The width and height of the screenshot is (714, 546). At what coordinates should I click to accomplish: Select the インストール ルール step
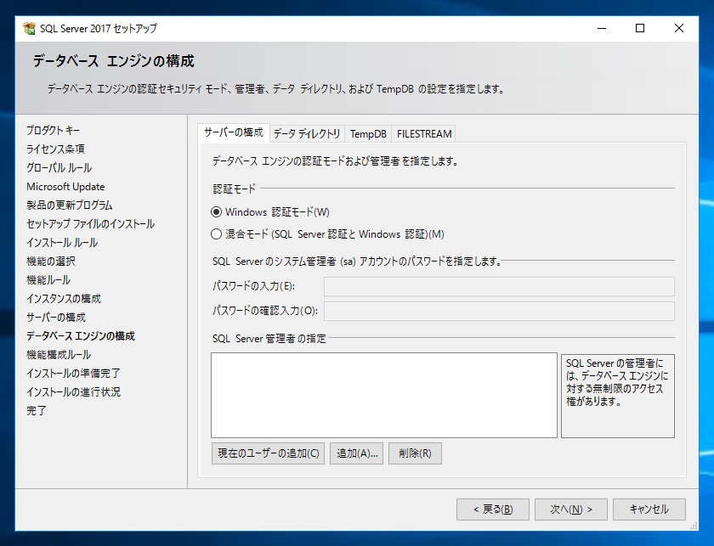coord(62,243)
